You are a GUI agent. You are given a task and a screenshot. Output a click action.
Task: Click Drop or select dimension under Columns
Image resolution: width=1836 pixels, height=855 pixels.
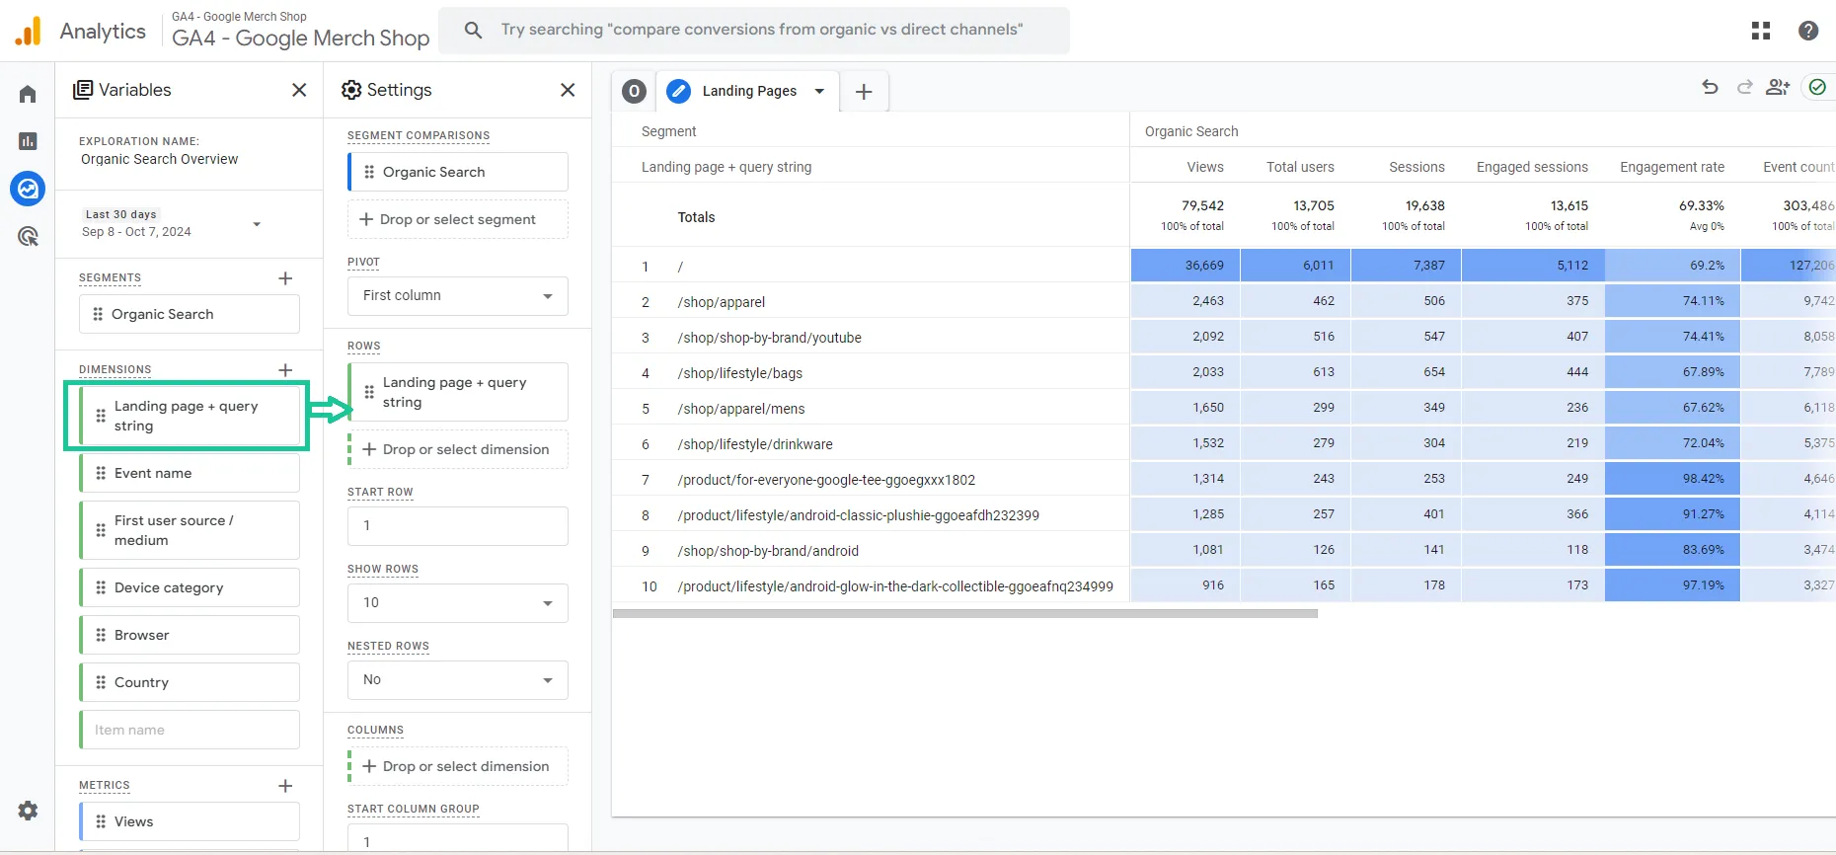458,766
